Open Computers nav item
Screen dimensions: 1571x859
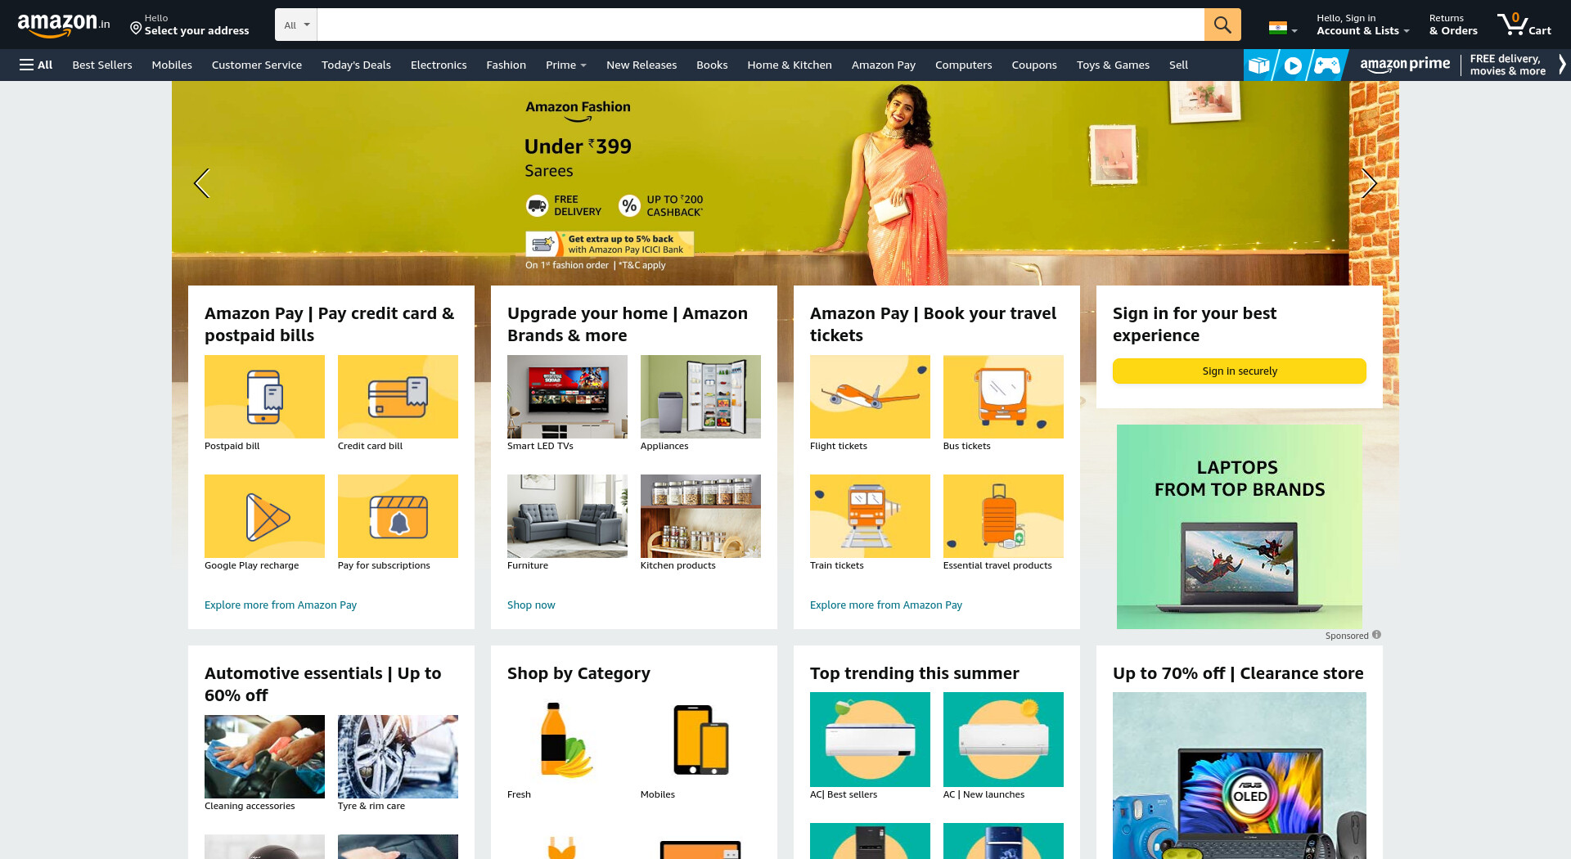tap(963, 65)
